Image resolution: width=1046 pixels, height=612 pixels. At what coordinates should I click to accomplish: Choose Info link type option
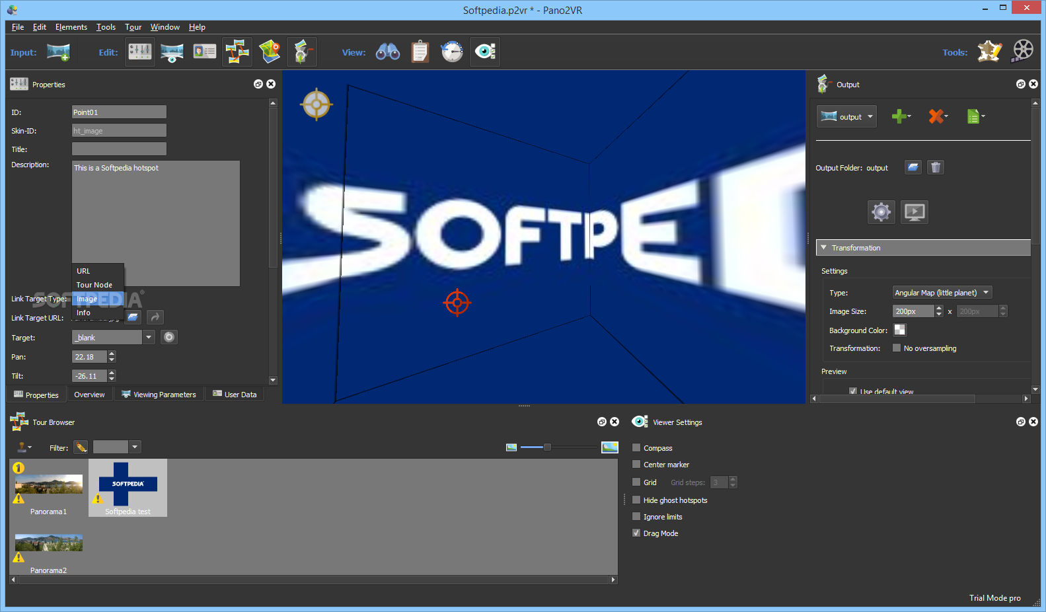[x=98, y=313]
